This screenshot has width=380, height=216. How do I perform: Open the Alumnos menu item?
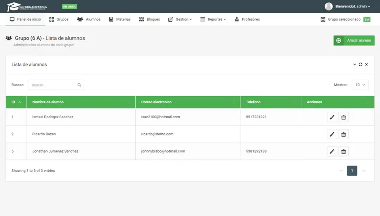pyautogui.click(x=89, y=19)
